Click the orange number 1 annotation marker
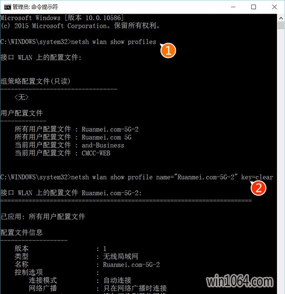Image resolution: width=285 pixels, height=294 pixels. coord(168,50)
